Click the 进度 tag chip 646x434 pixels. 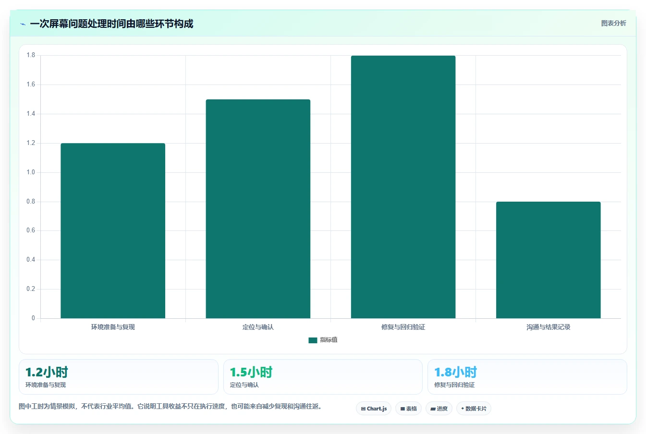click(x=439, y=409)
